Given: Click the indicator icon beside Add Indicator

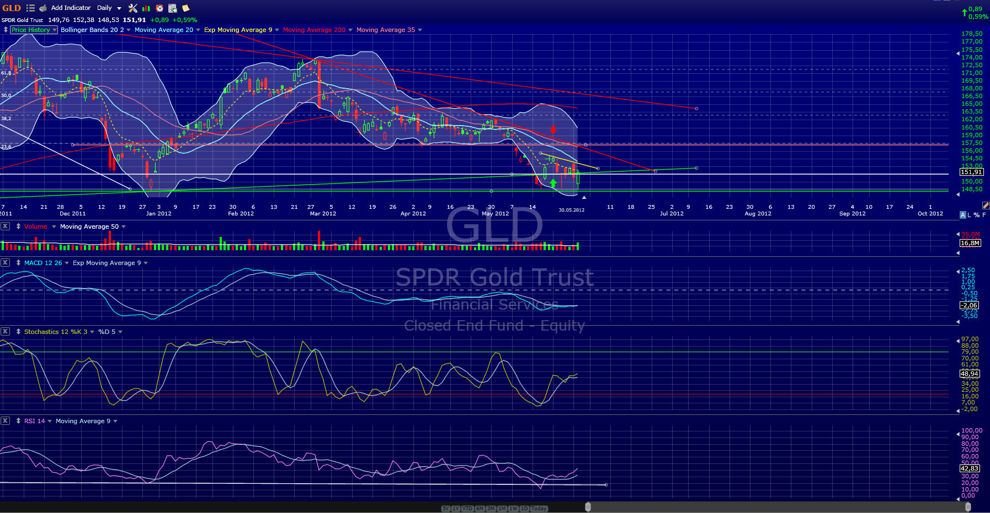Looking at the screenshot, I should coord(43,8).
